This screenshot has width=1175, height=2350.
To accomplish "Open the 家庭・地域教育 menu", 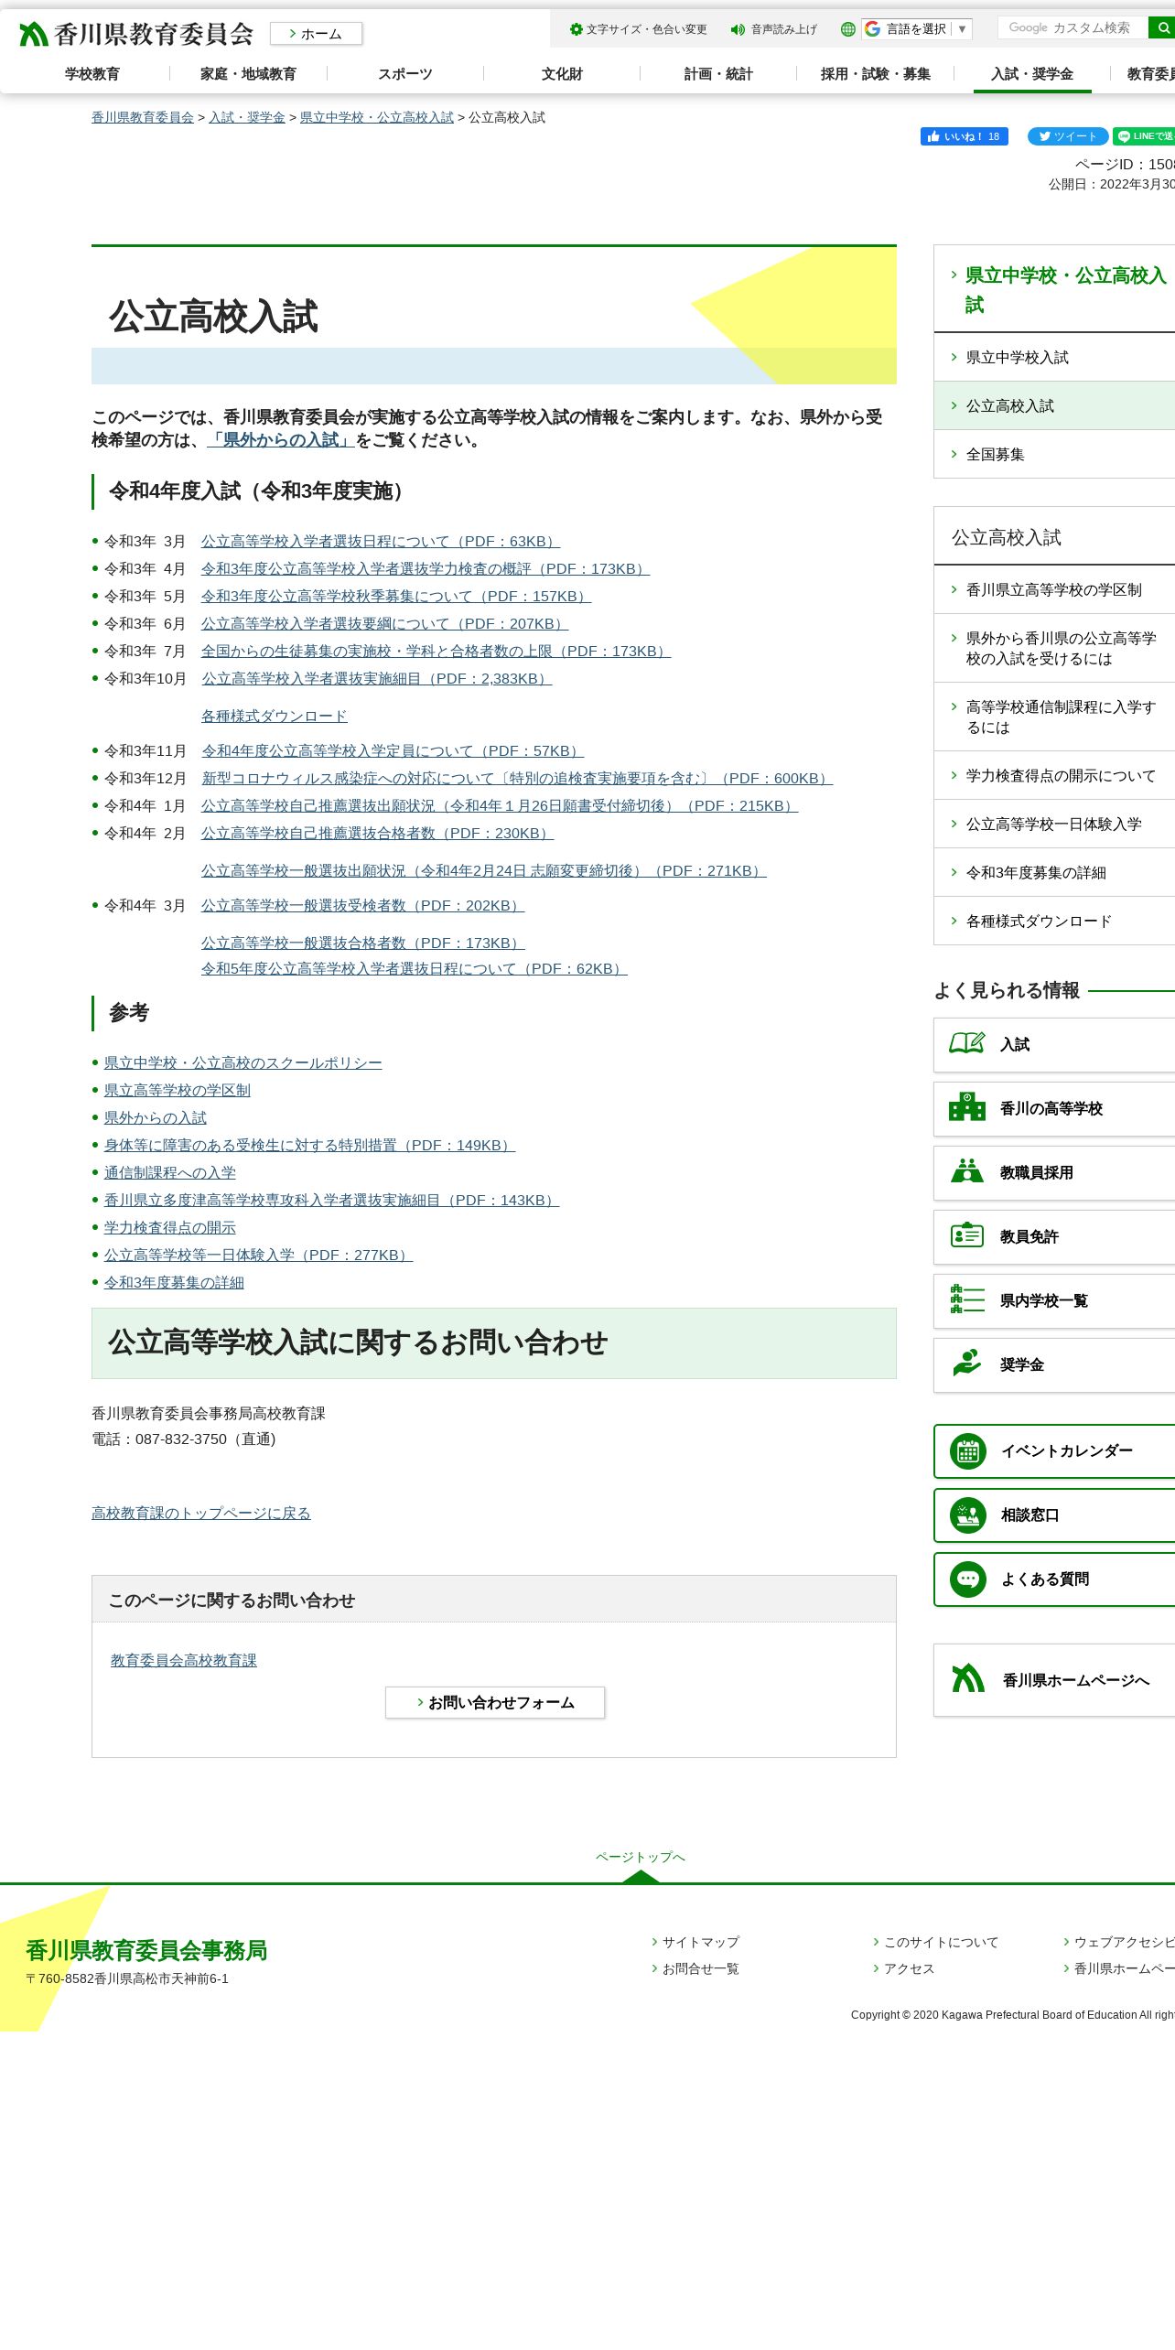I will point(249,74).
